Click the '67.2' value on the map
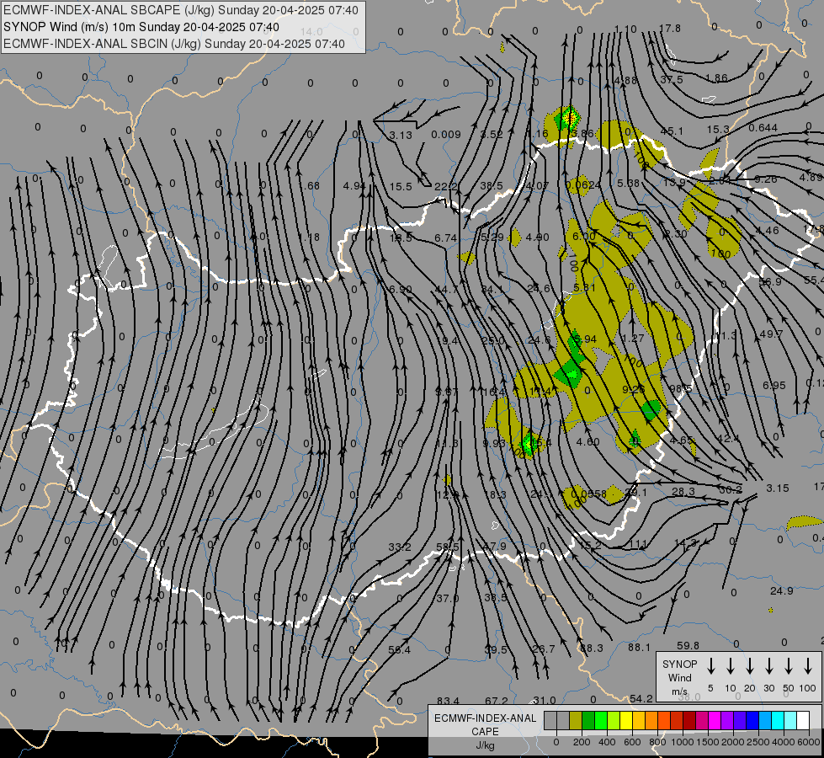 tap(497, 701)
